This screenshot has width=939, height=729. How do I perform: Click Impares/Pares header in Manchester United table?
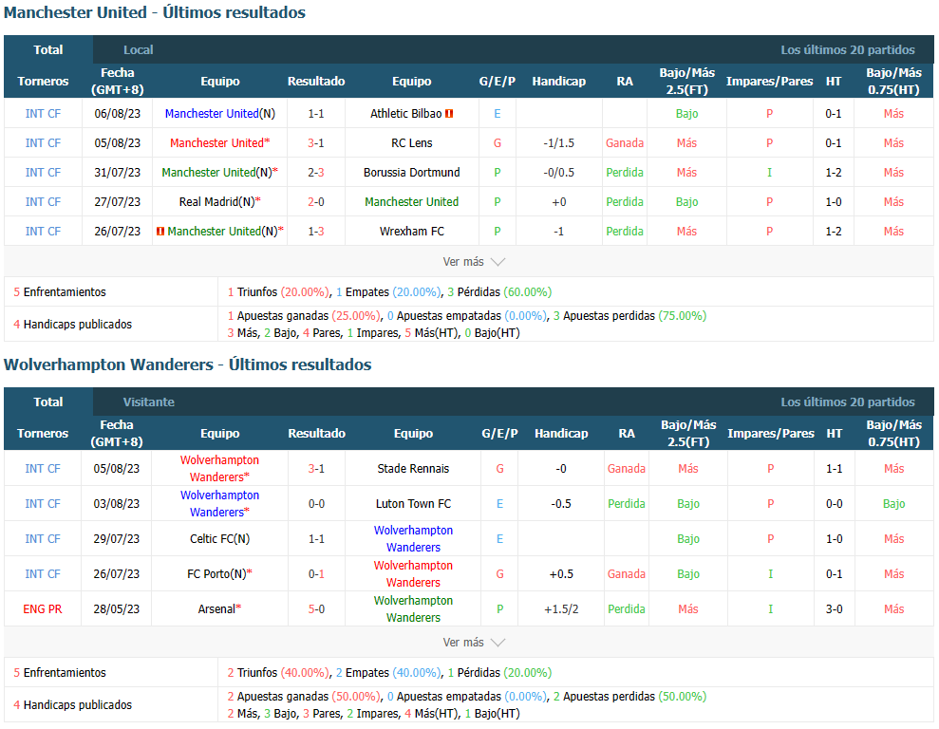pyautogui.click(x=770, y=82)
